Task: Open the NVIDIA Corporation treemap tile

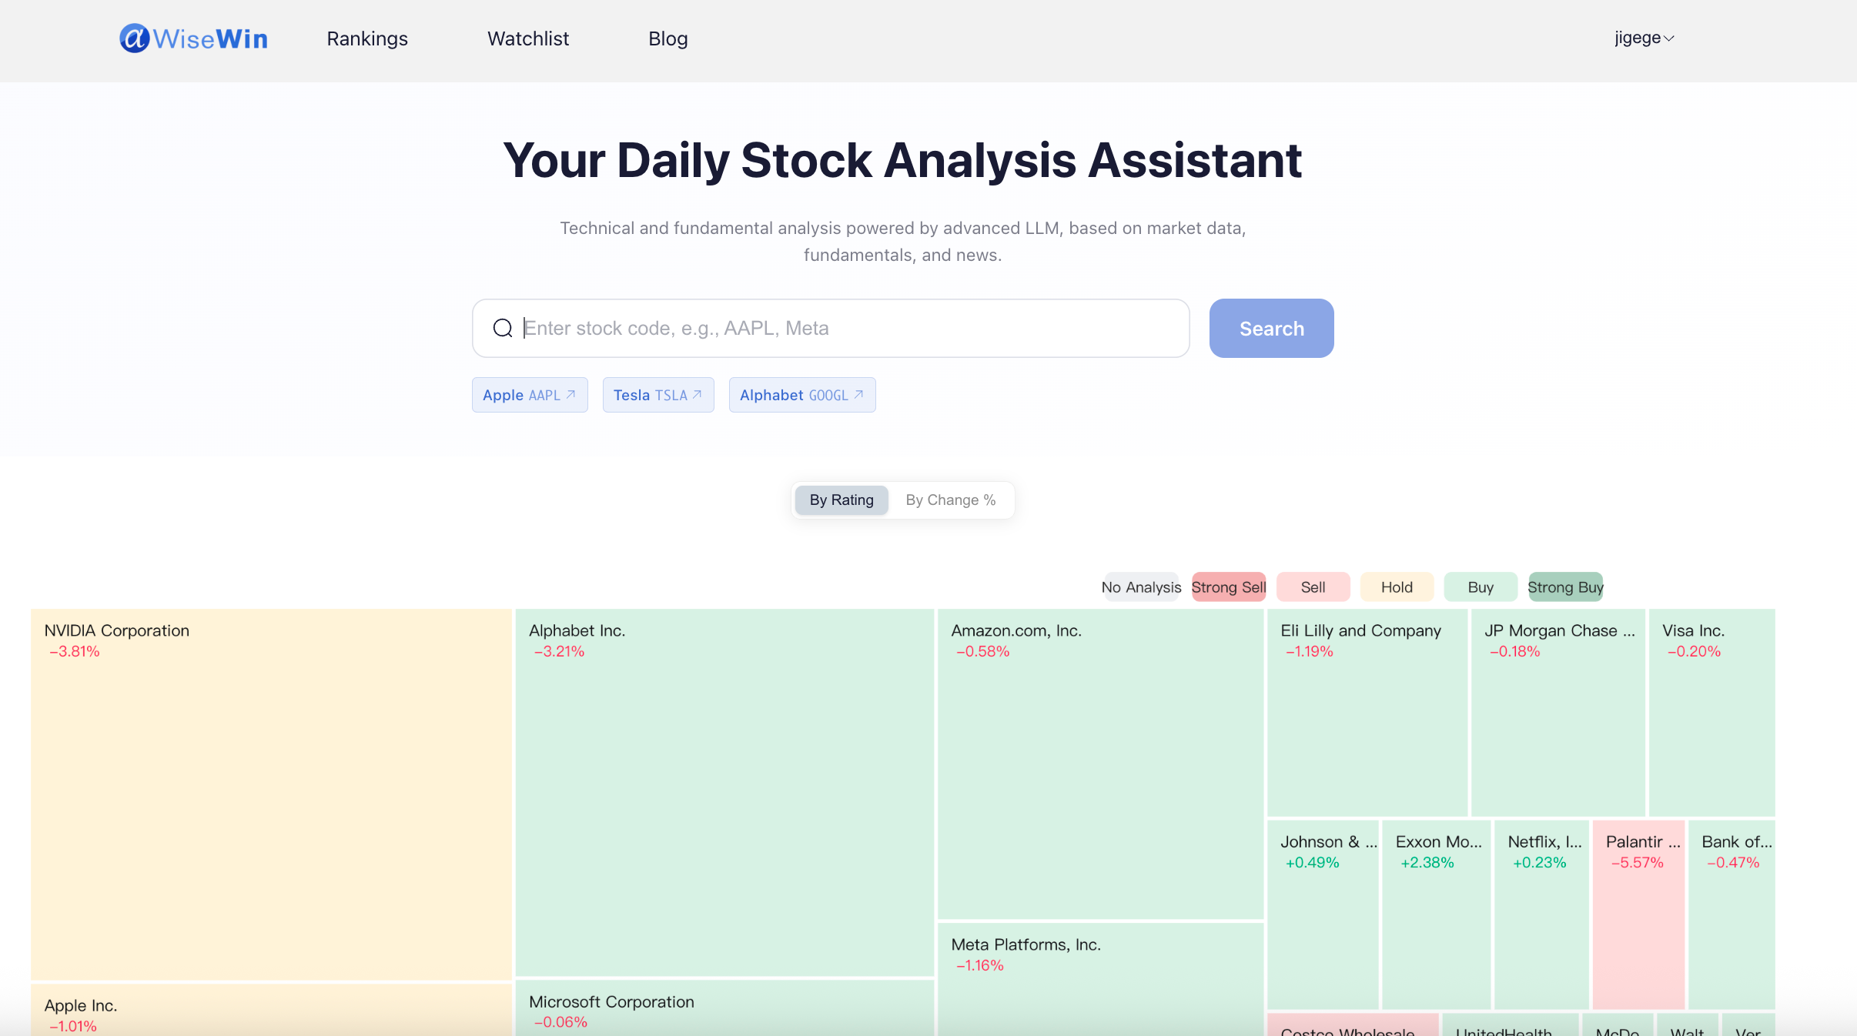Action: pos(271,793)
